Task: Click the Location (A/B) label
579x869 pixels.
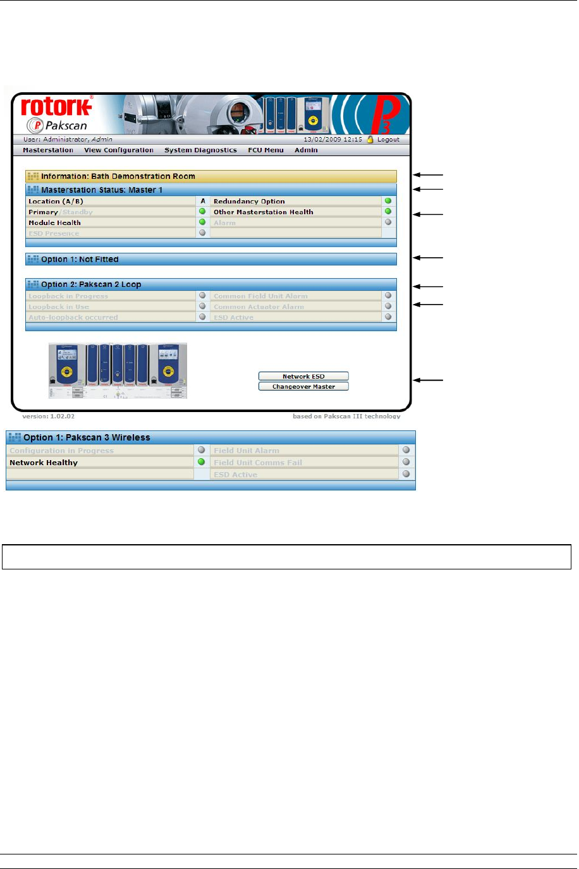Action: [x=56, y=202]
